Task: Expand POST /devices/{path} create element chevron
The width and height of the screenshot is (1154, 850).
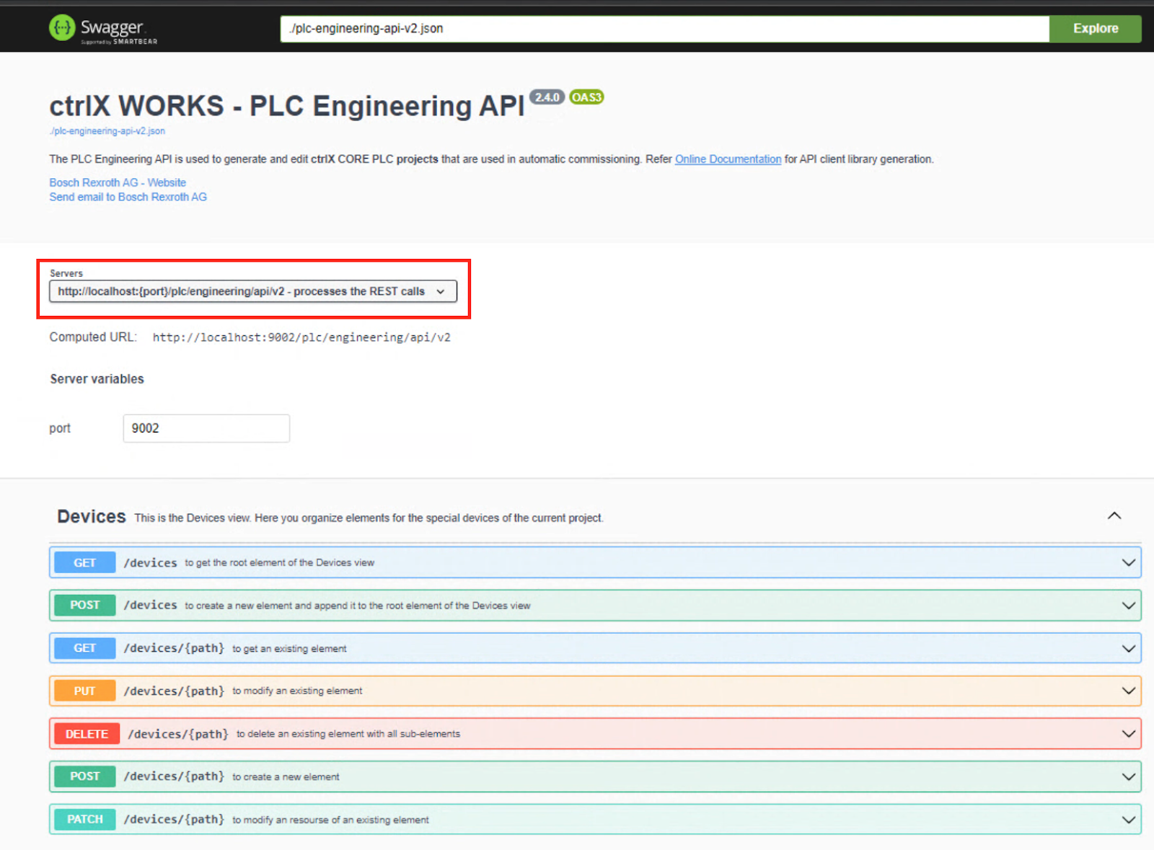Action: 1129,776
